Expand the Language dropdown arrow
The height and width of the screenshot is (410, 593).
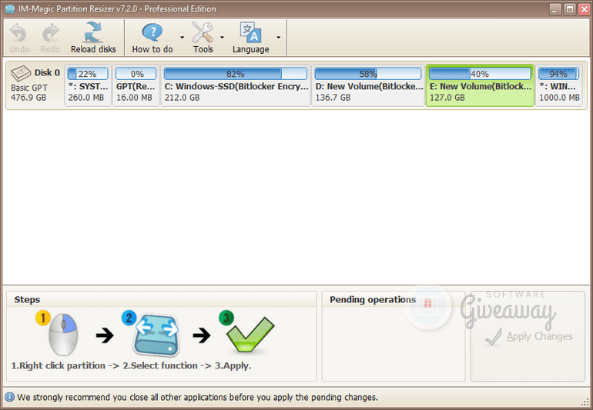[x=278, y=37]
